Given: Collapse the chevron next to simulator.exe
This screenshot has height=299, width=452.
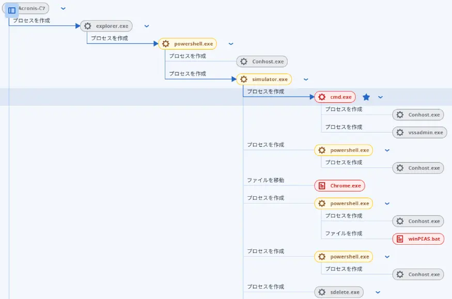Looking at the screenshot, I should point(306,80).
